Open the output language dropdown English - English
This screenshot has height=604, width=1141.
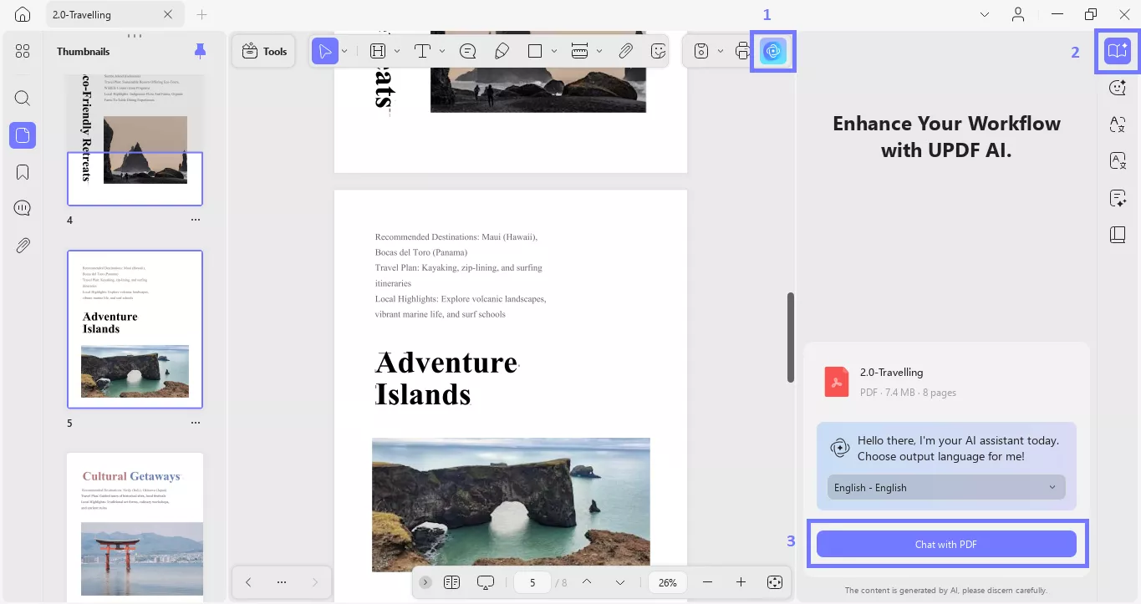pos(945,487)
